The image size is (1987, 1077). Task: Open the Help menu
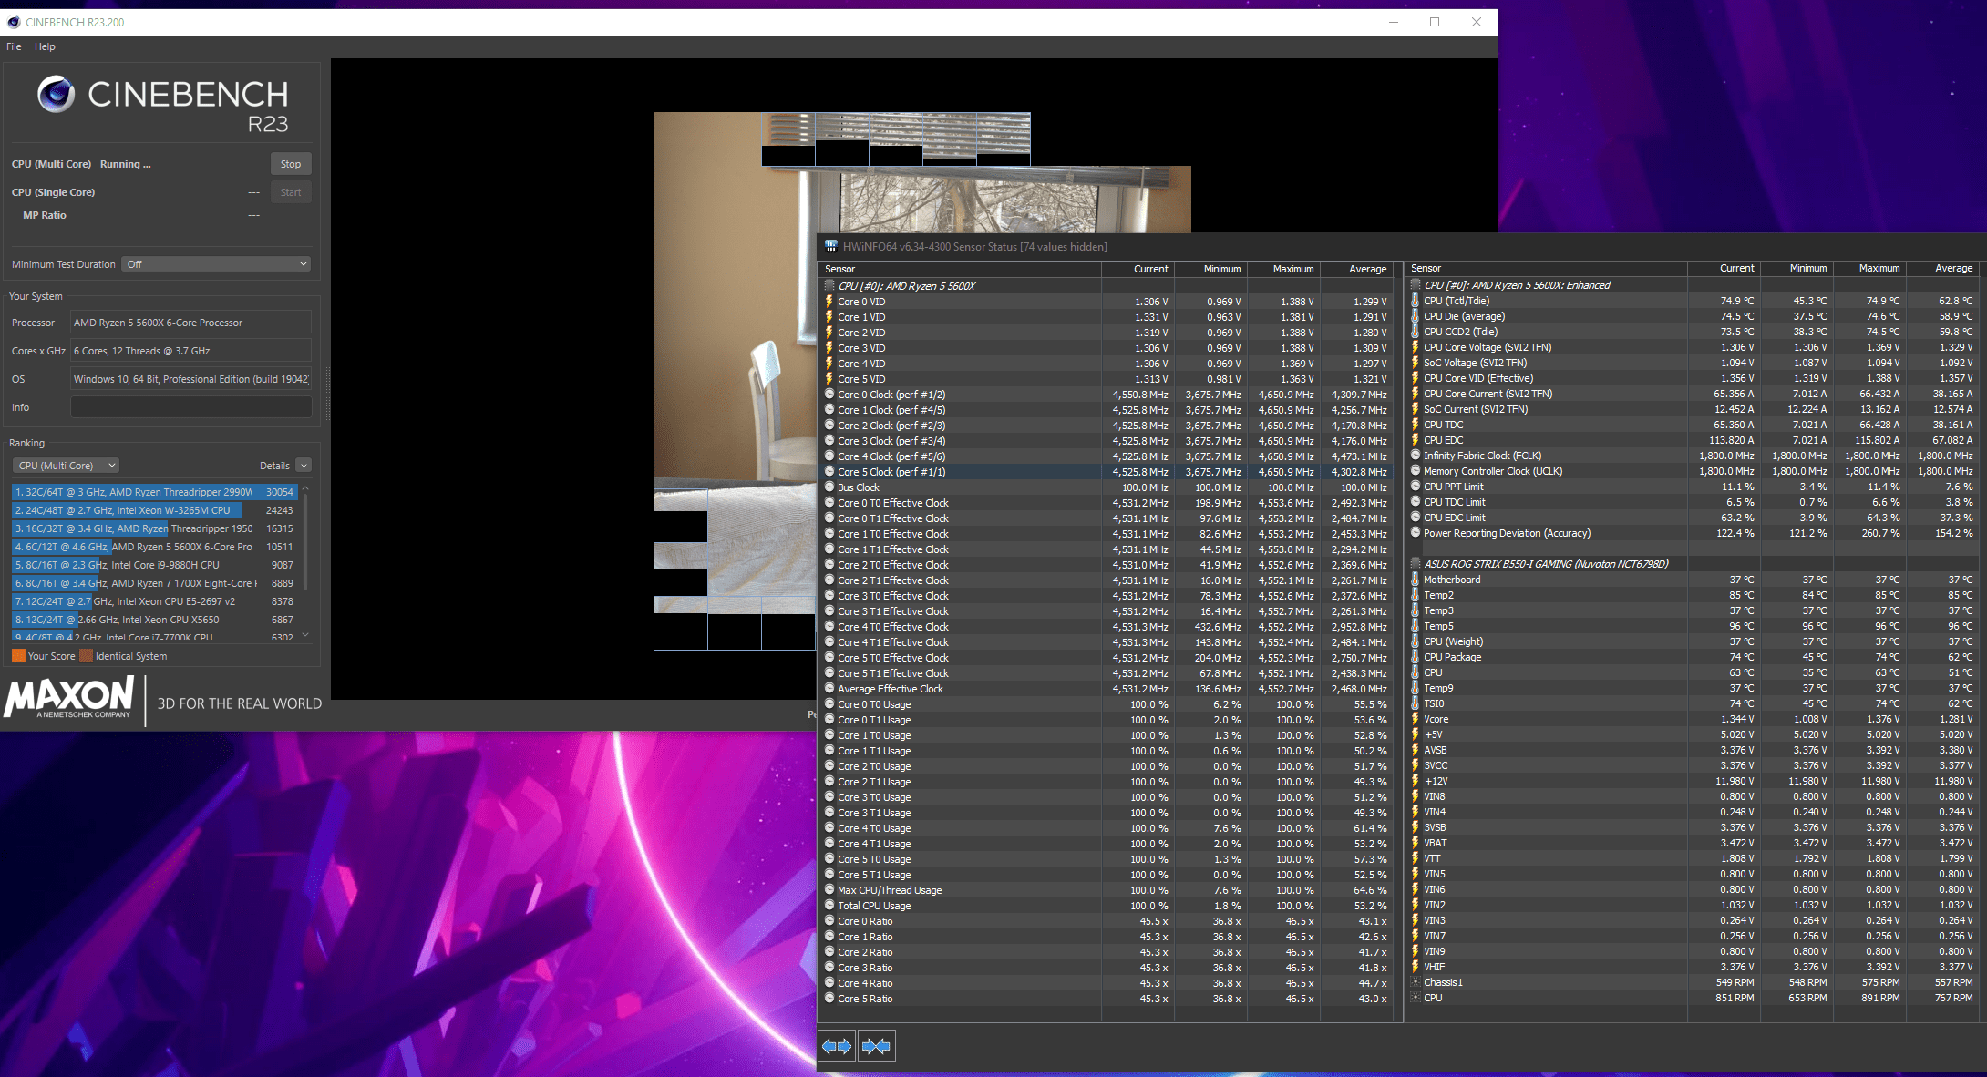coord(45,46)
